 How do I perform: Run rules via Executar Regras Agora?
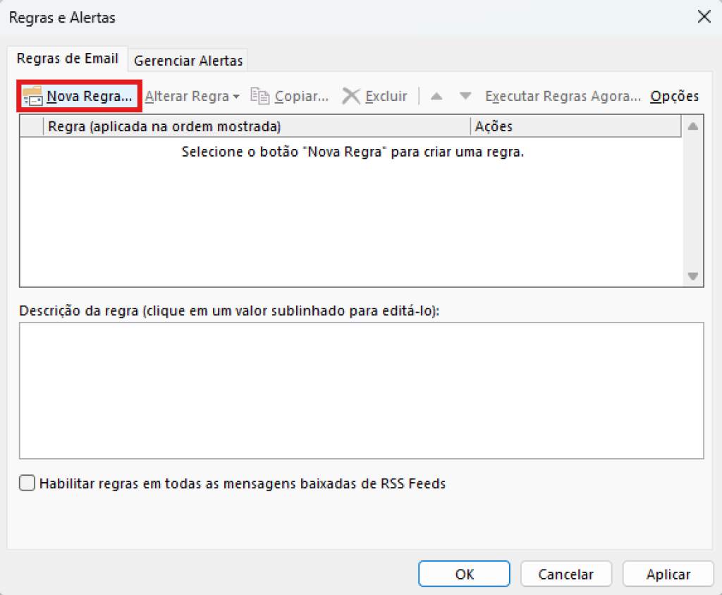[563, 96]
